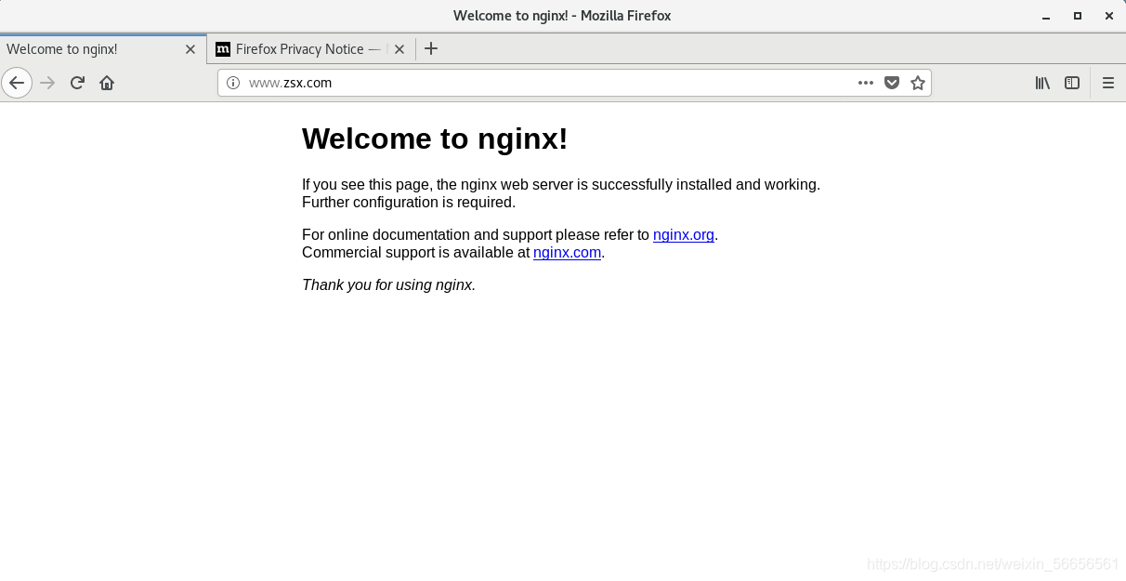
Task: Click the Mozilla favicon on Privacy Notice tab
Action: pos(223,49)
